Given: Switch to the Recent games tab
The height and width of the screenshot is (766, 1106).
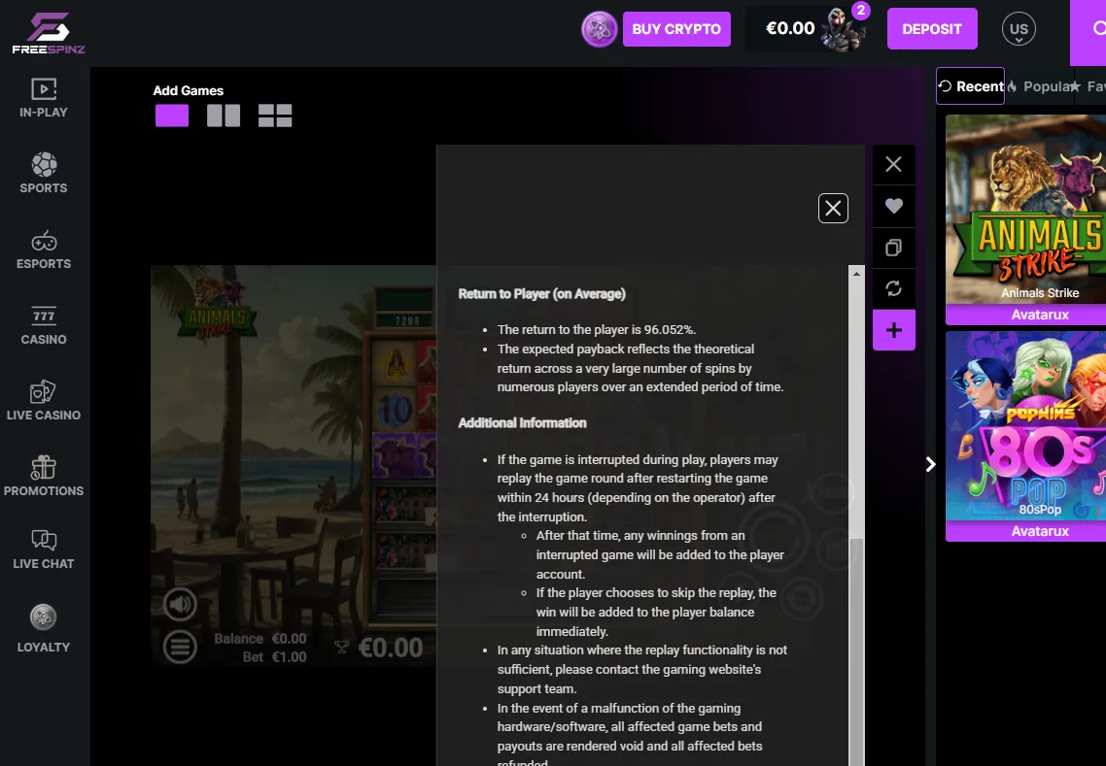Looking at the screenshot, I should point(971,86).
